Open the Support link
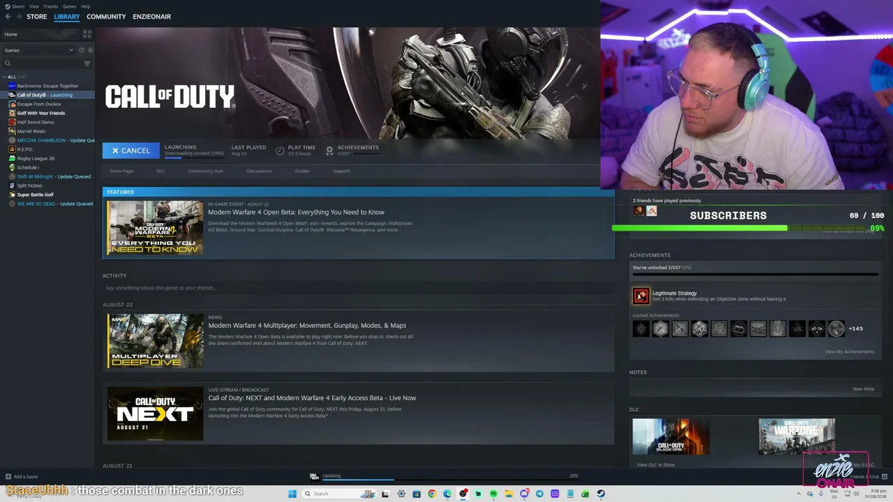Viewport: 893px width, 502px height. click(341, 171)
